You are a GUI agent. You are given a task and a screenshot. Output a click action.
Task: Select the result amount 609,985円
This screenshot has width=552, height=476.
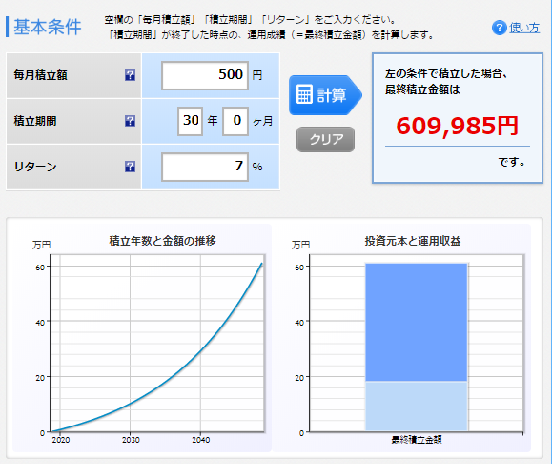pyautogui.click(x=458, y=126)
